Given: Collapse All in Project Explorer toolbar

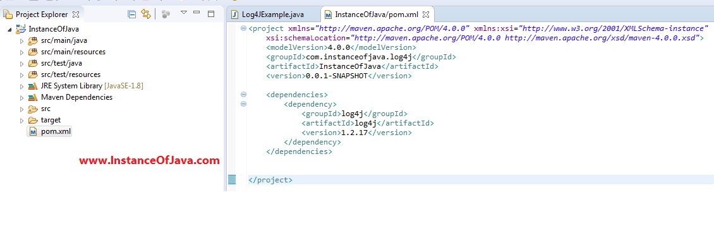Looking at the screenshot, I should 131,14.
